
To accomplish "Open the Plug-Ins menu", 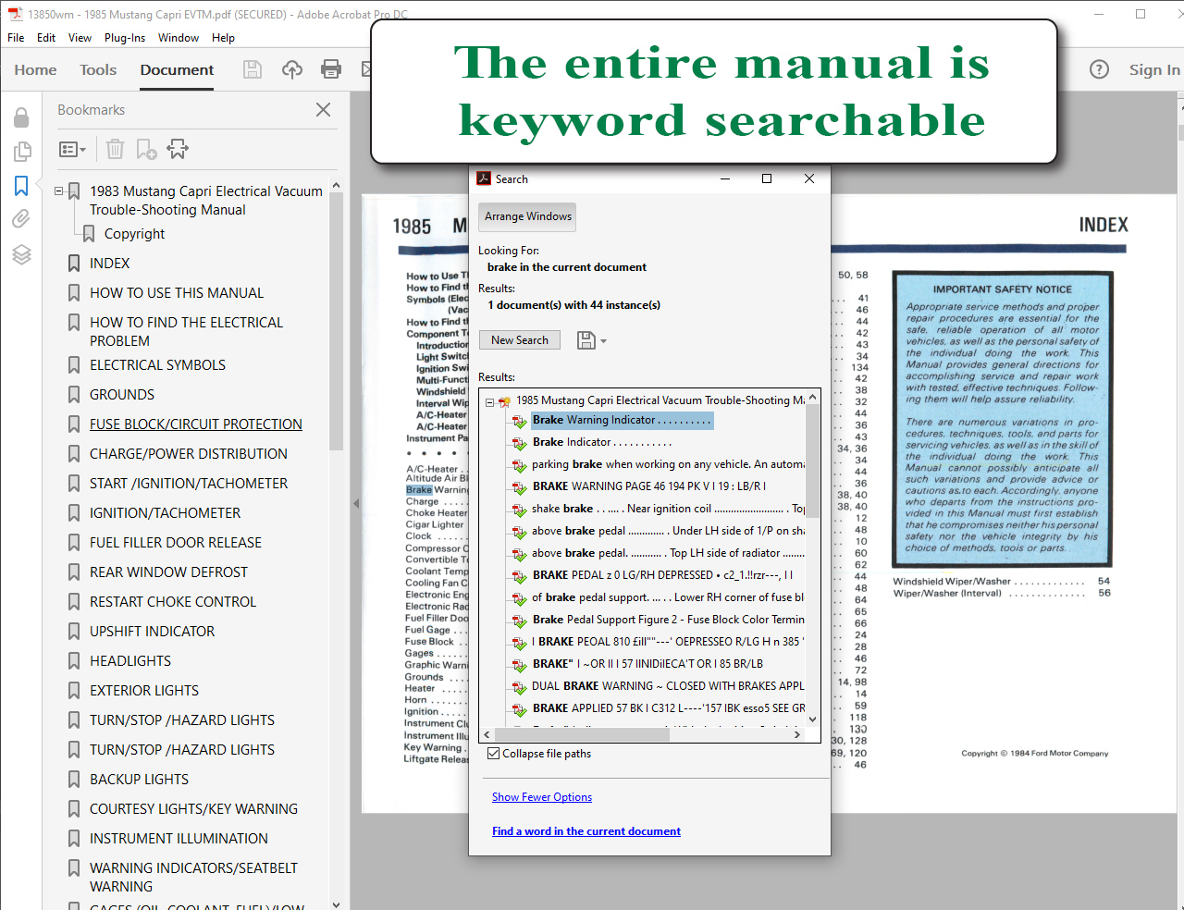I will point(125,38).
